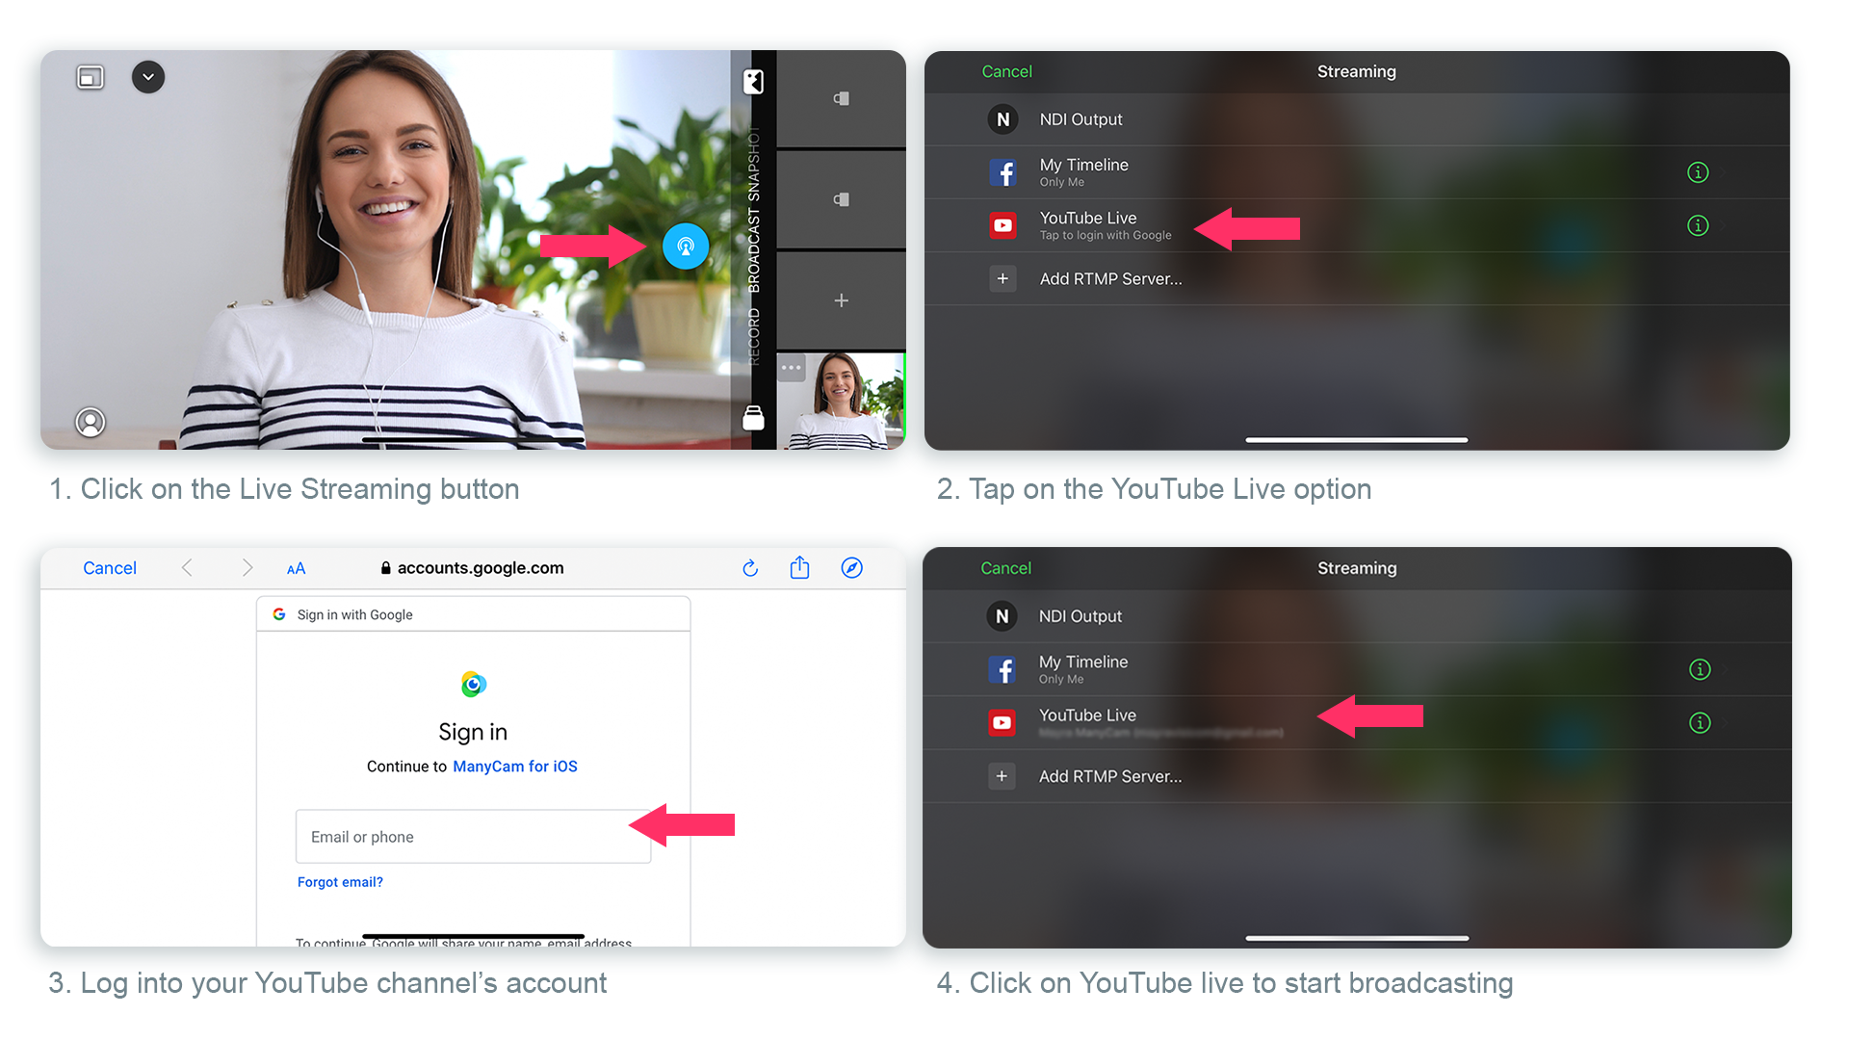Tap the accounts.google.com address bar
The width and height of the screenshot is (1849, 1040).
pyautogui.click(x=472, y=568)
